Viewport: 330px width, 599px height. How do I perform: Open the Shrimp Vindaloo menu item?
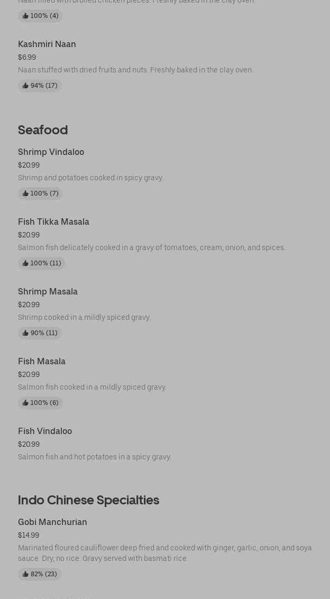(x=51, y=152)
